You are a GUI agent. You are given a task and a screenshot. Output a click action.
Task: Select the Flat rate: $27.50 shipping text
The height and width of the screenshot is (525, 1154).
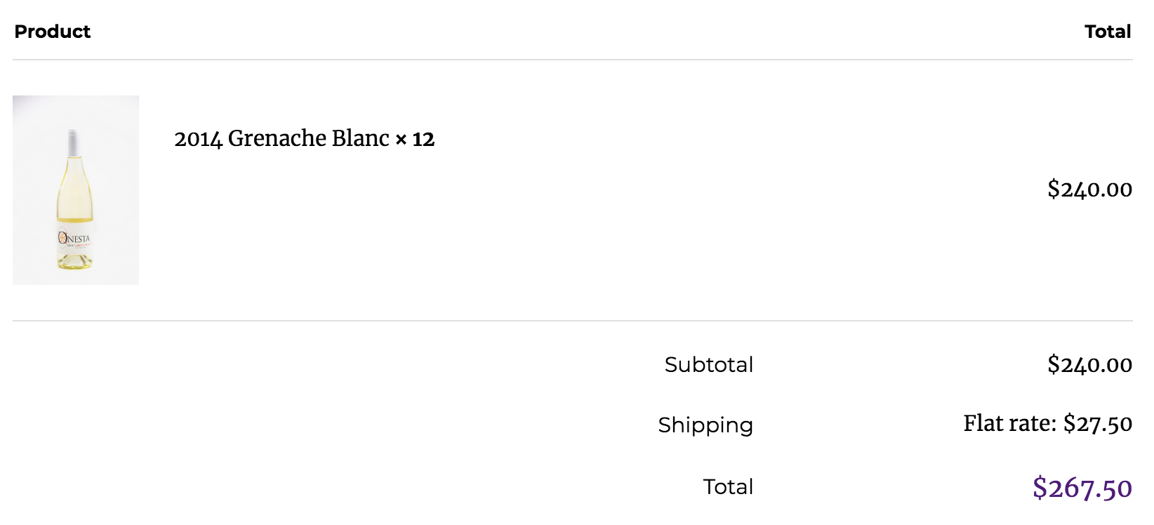(1047, 423)
